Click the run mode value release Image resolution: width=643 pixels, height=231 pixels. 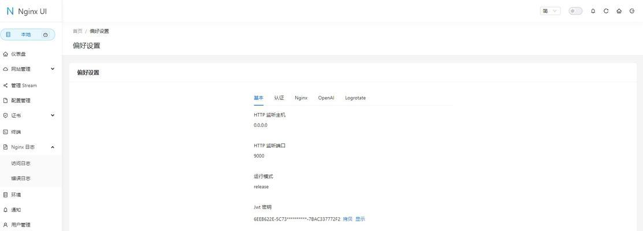(261, 187)
